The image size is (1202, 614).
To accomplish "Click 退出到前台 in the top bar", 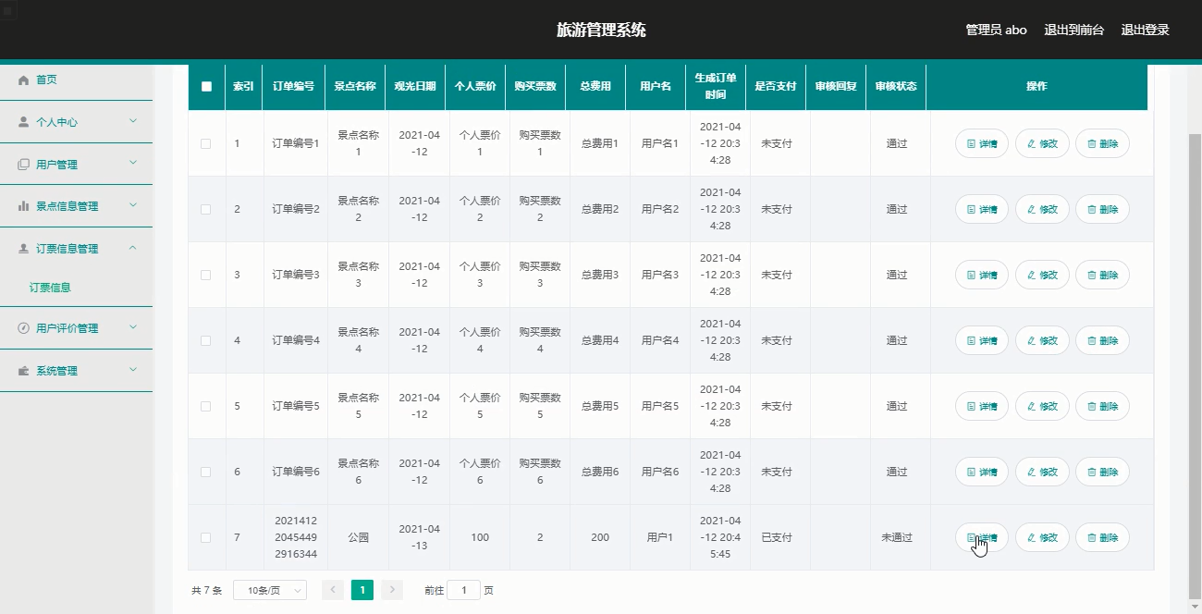I will [x=1073, y=30].
